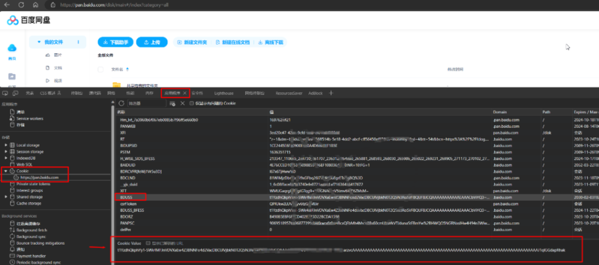Focus the cookie filter input field
The width and height of the screenshot is (599, 265).
[147, 103]
